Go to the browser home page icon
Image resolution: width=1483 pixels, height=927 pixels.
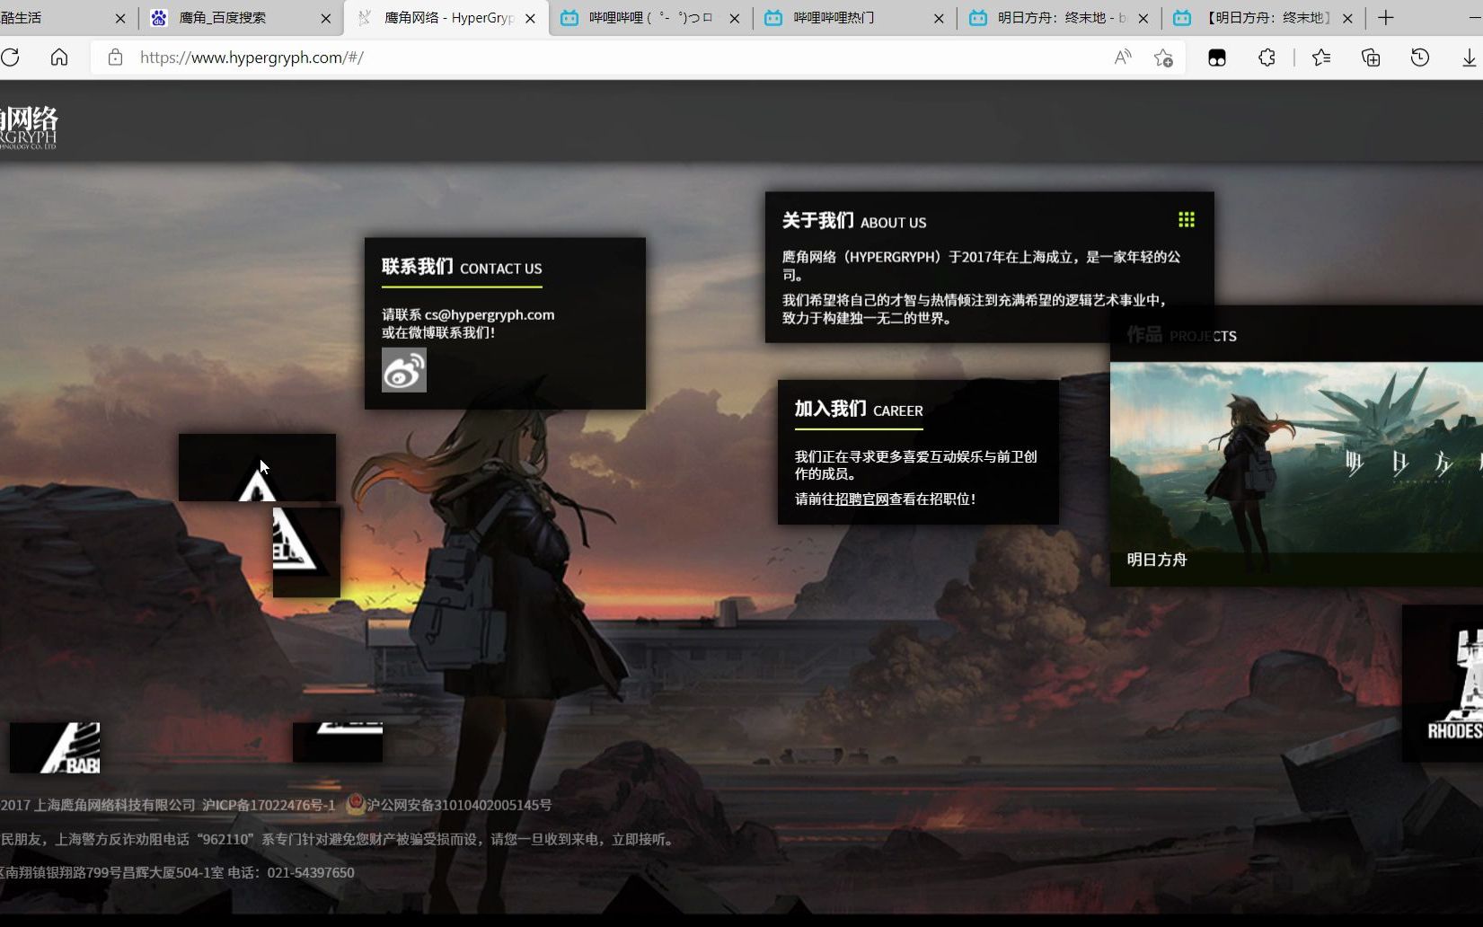tap(59, 57)
